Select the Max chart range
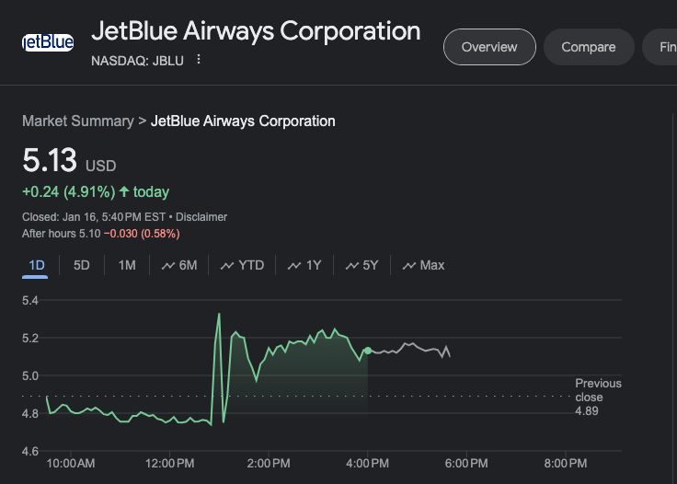Viewport: 677px width, 484px height. point(423,265)
